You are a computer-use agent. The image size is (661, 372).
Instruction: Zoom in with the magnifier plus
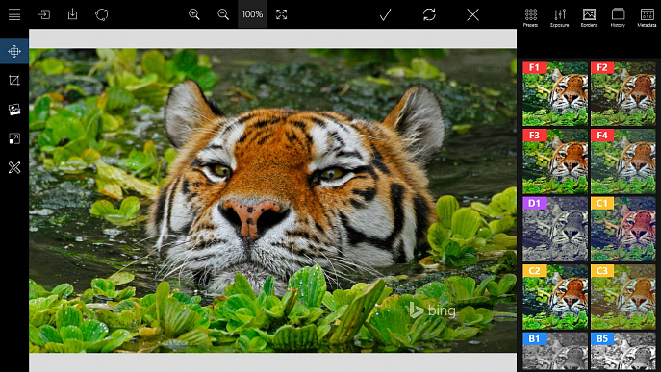coord(194,14)
